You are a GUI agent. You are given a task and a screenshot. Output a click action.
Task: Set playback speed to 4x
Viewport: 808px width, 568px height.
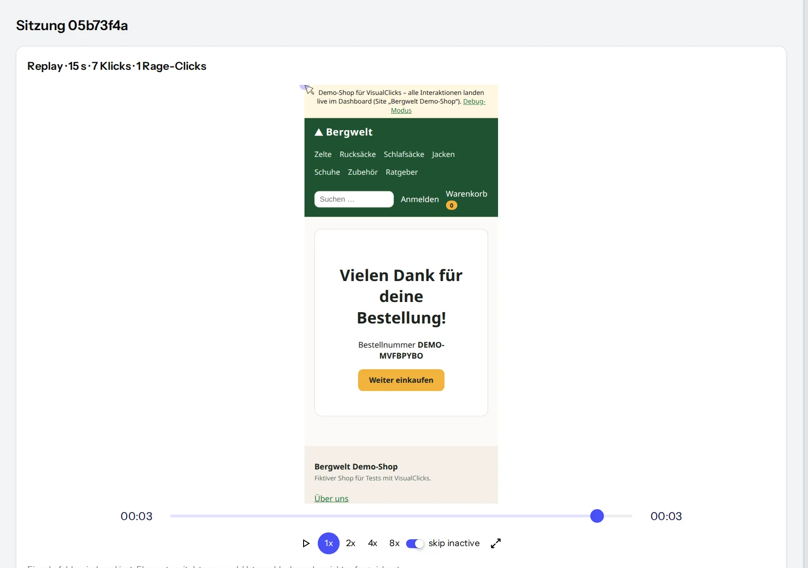(x=373, y=543)
